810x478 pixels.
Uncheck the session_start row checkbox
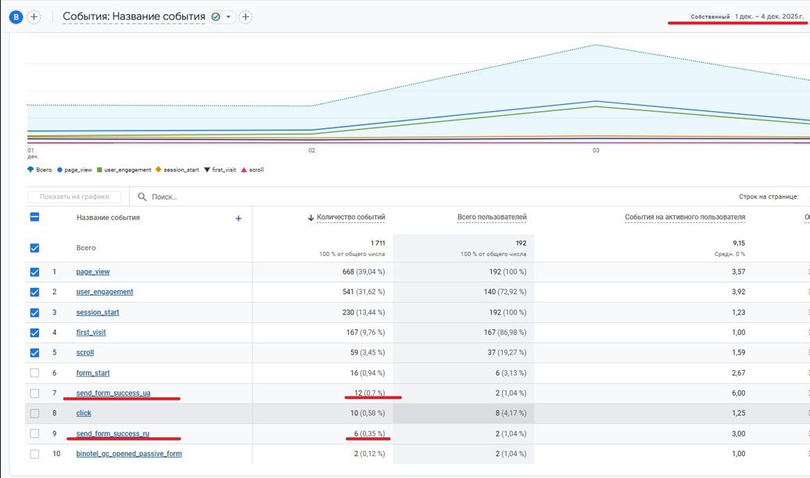coord(34,313)
